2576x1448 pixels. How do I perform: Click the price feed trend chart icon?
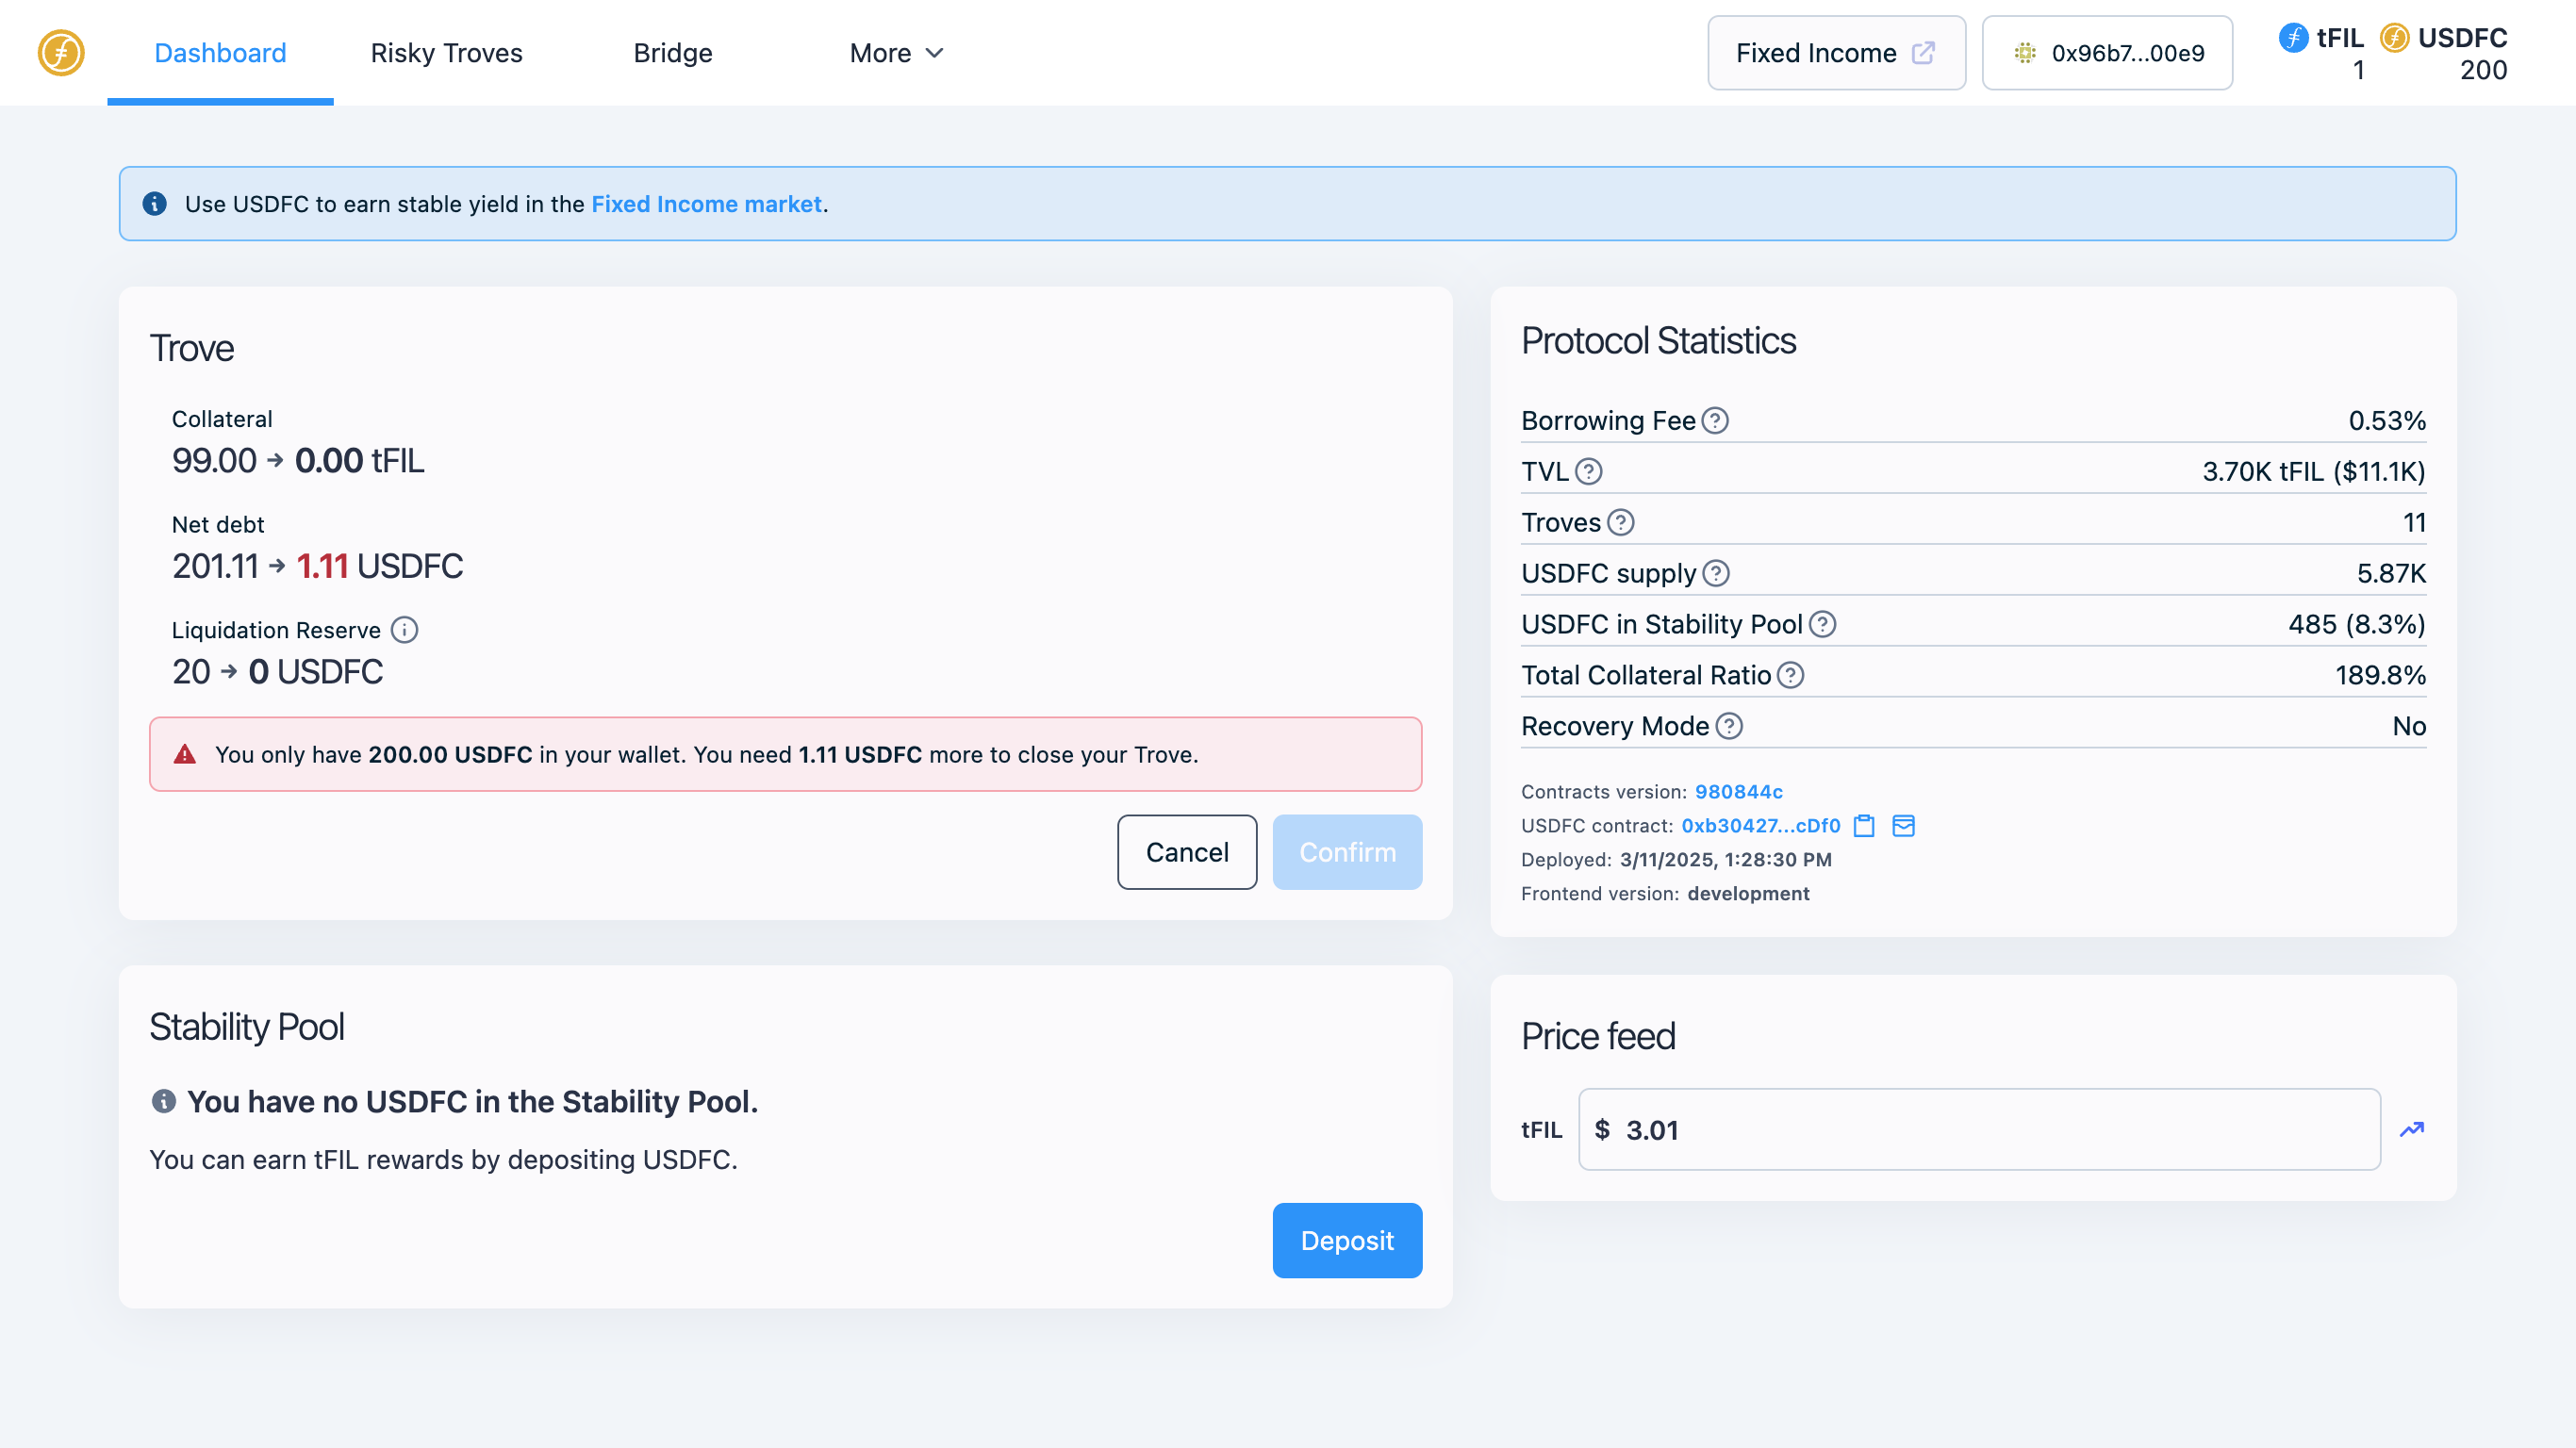(x=2412, y=1129)
